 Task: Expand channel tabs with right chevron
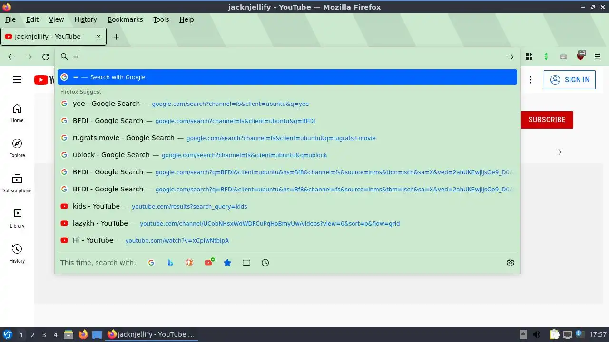click(x=560, y=152)
